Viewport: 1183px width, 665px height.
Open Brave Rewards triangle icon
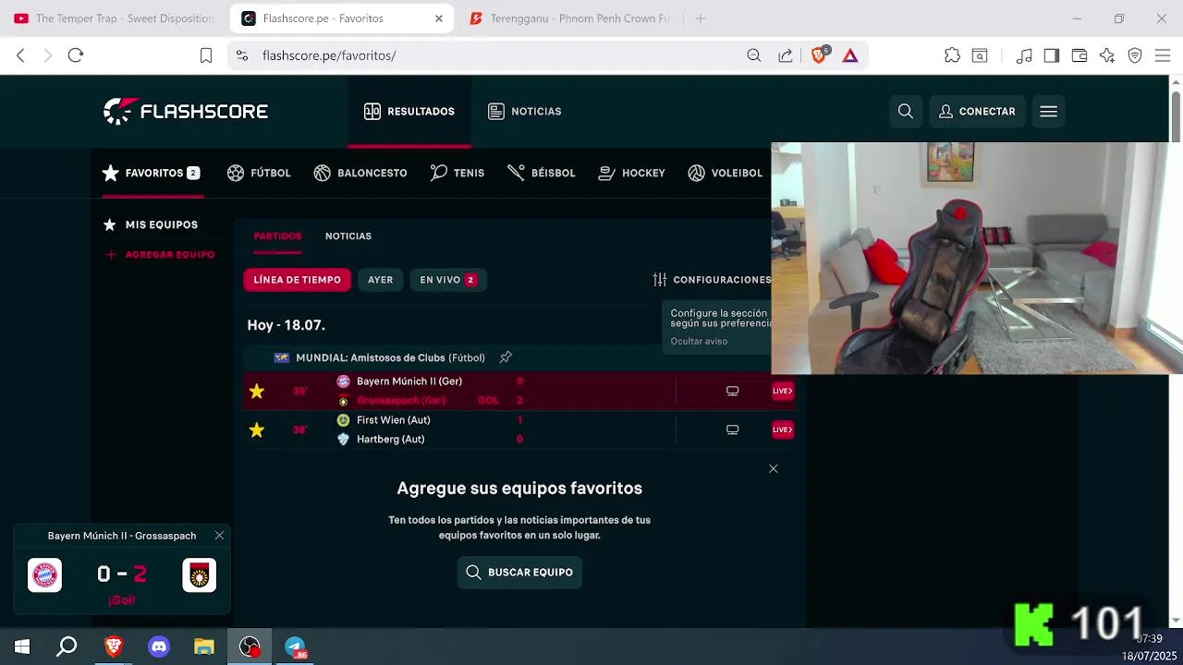[850, 55]
